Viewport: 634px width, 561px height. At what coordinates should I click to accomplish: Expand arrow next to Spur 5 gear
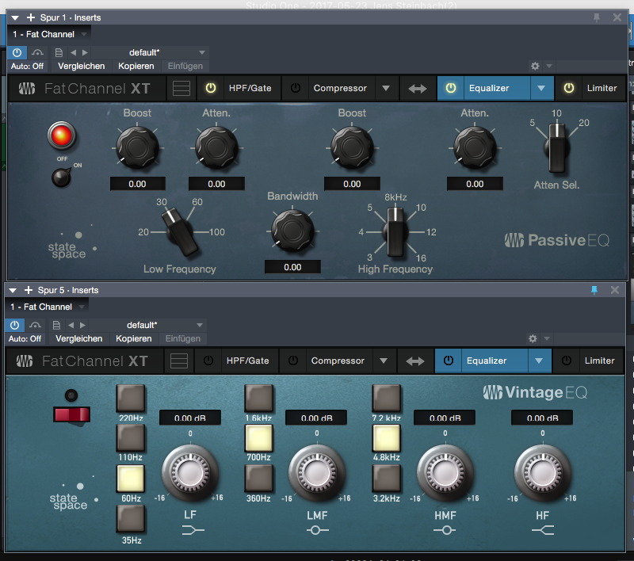coord(547,338)
